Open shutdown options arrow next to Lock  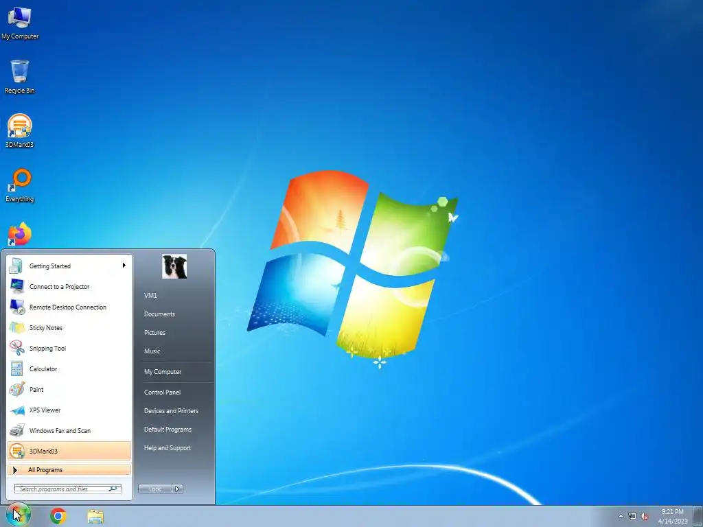(x=178, y=489)
